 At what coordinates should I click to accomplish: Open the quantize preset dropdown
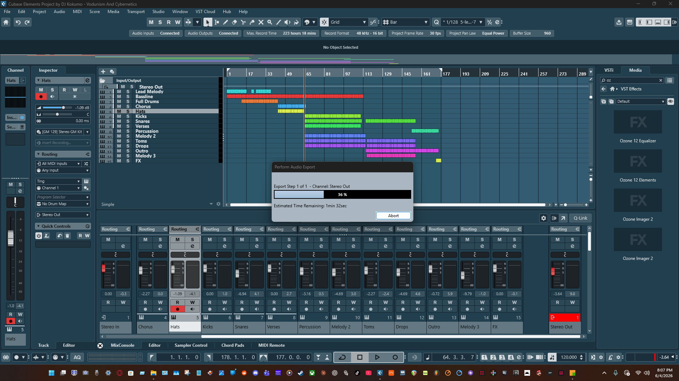[463, 22]
